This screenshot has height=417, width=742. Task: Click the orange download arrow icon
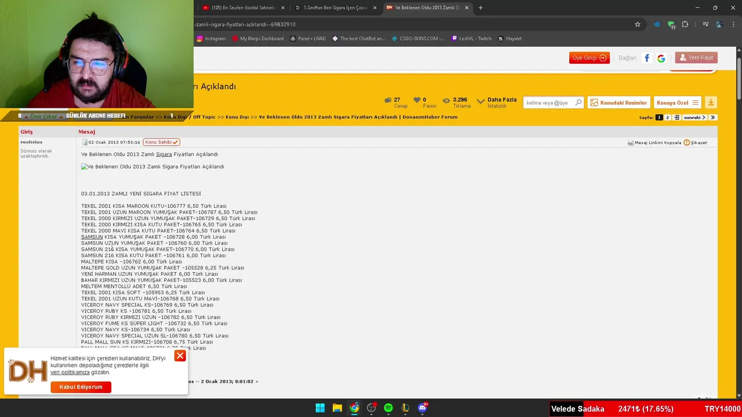[x=711, y=103]
